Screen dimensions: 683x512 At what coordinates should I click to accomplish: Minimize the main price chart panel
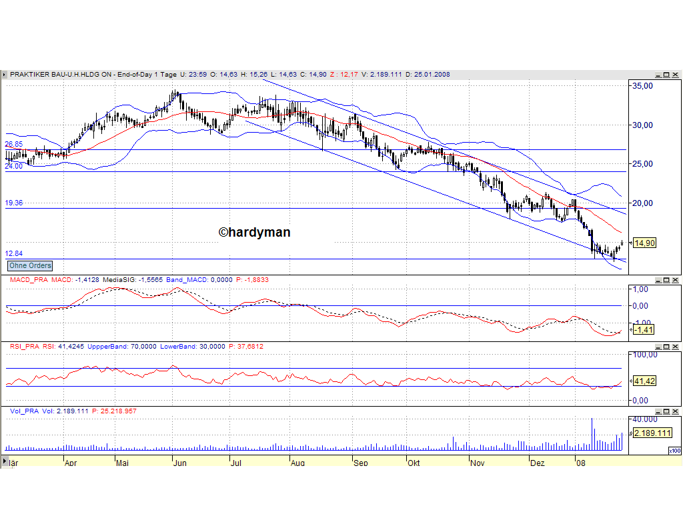click(x=658, y=74)
